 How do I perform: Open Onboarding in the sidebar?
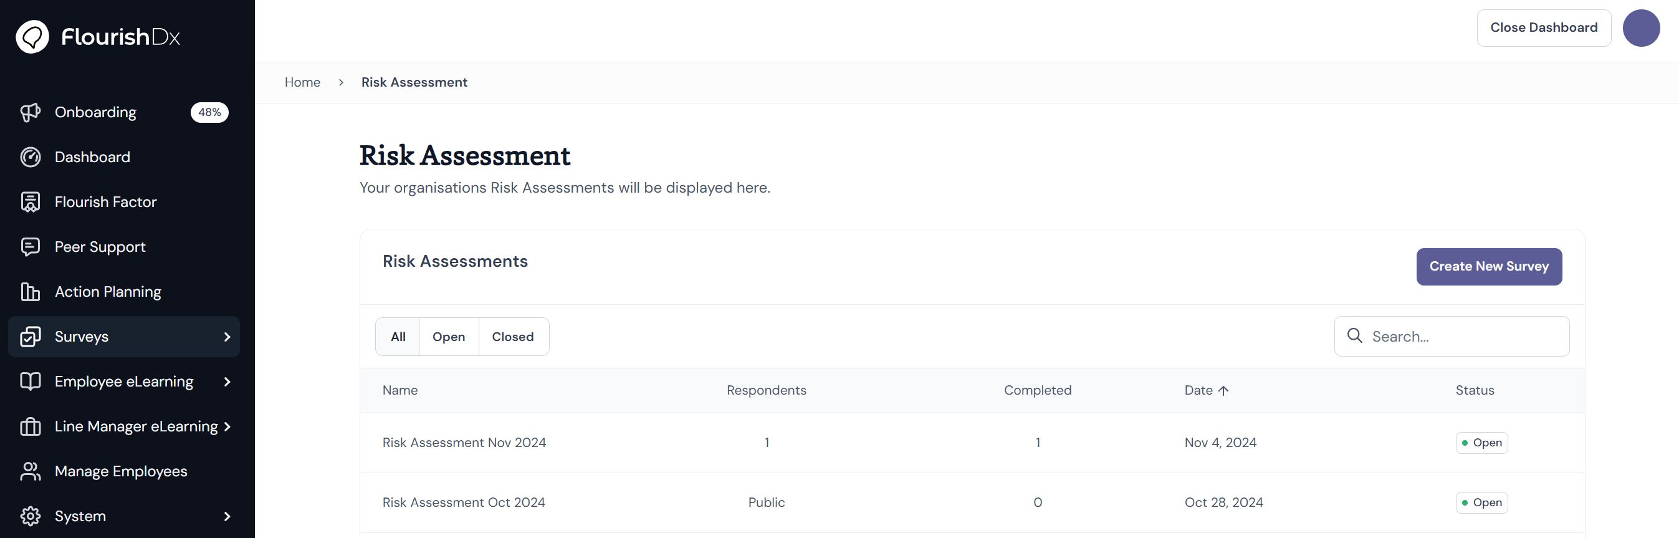pyautogui.click(x=124, y=112)
